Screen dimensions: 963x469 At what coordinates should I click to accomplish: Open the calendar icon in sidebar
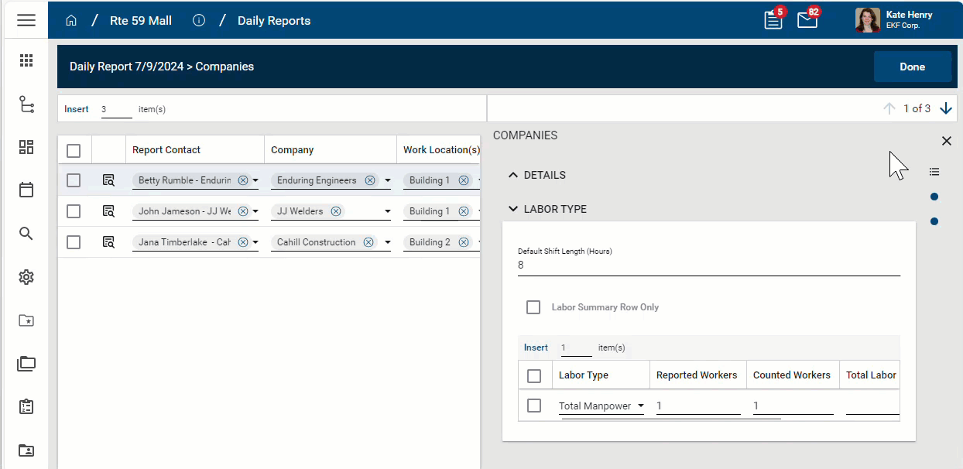(26, 190)
